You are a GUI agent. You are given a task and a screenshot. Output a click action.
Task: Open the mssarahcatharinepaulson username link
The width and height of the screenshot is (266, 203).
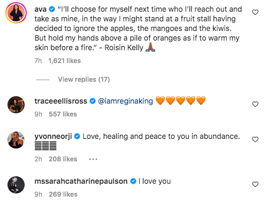81,181
